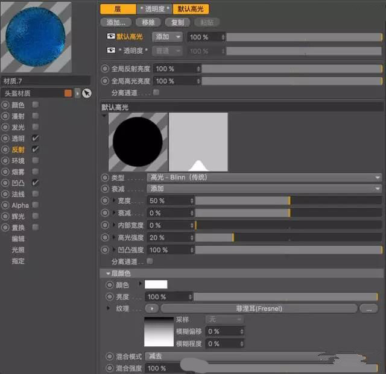Image resolution: width=386 pixels, height=374 pixels.
Task: Click the circle icon beside 法线 channel
Action: tap(5, 194)
